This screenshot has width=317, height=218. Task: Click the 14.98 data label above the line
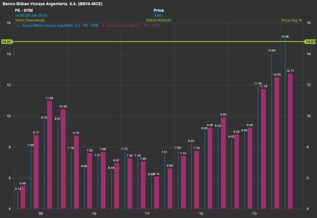[x=285, y=37]
